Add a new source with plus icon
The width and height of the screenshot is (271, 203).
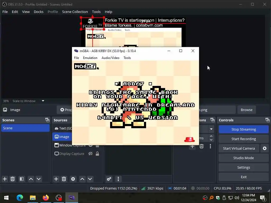[x=56, y=179]
